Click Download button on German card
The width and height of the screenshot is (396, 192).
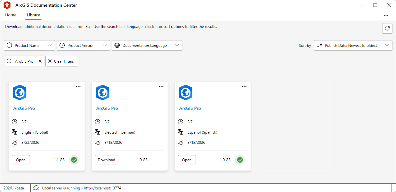[106, 160]
